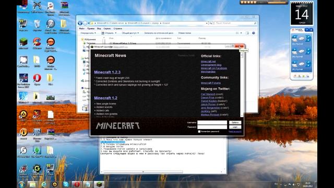Open Windows Explorer from the taskbar
The image size is (334, 188).
pos(32,184)
